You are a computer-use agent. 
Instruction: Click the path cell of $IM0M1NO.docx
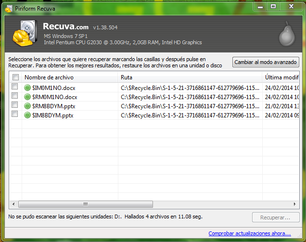190,88
